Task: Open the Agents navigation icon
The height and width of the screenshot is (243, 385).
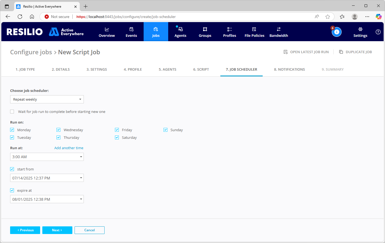Action: pos(180,29)
